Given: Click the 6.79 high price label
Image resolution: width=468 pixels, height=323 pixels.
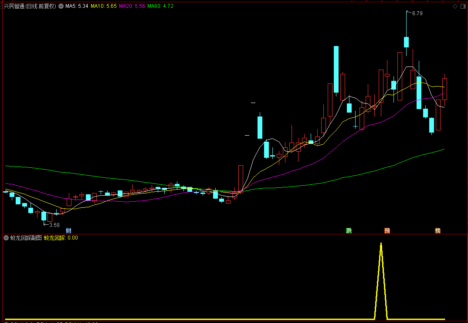Looking at the screenshot, I should pyautogui.click(x=417, y=13).
